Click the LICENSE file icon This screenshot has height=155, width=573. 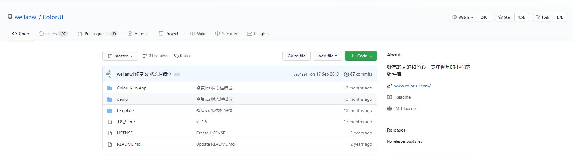coord(110,133)
